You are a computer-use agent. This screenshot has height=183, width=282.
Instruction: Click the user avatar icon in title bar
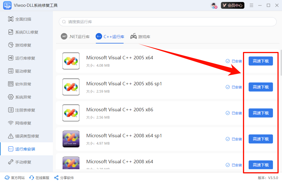(214, 5)
